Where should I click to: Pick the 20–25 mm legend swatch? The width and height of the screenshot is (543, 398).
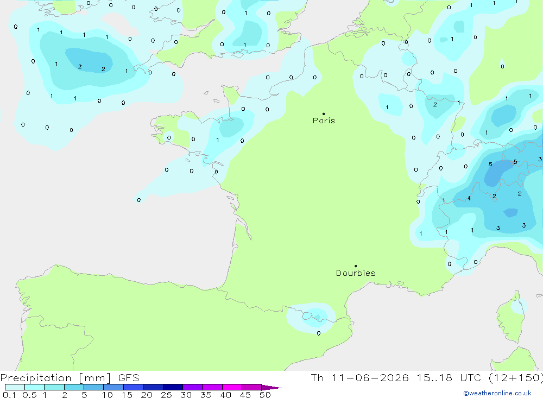pyautogui.click(x=153, y=387)
